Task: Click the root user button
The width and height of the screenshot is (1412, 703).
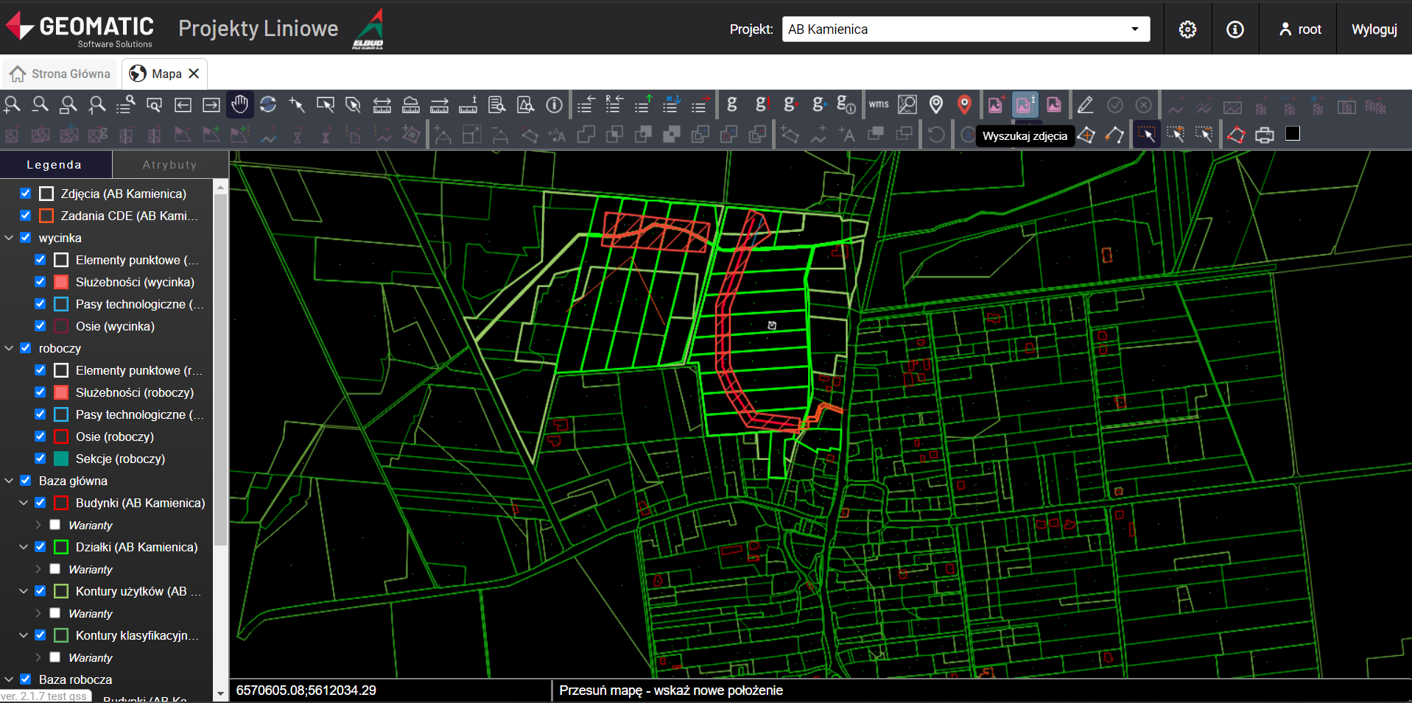Action: click(x=1300, y=29)
